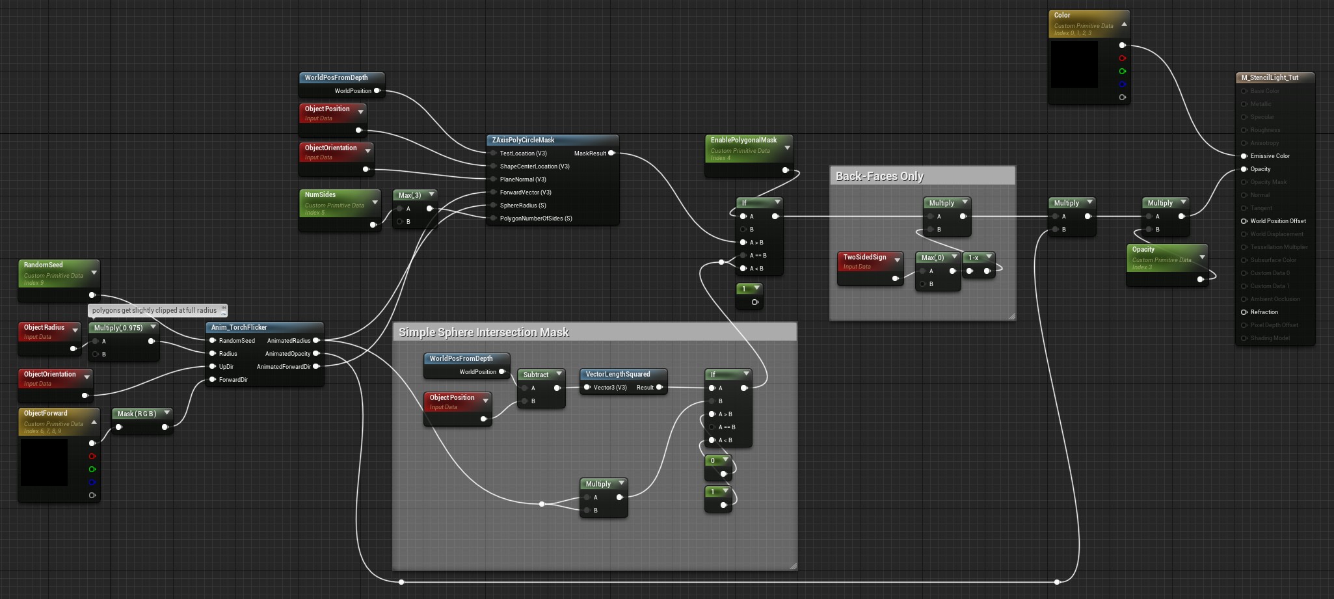Expand the EnablePolygonalMask node arrow
Image resolution: width=1334 pixels, height=599 pixels.
(787, 148)
